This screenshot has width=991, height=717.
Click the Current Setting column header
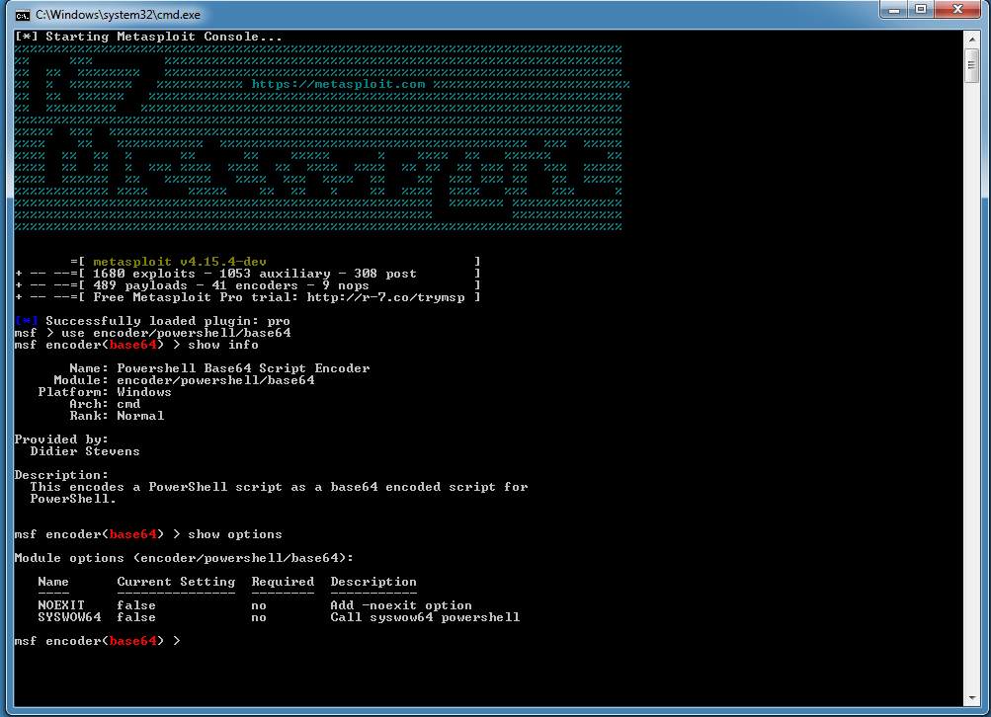176,582
